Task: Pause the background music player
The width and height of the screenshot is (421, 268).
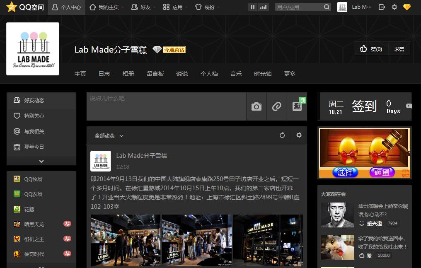Action: tap(253, 7)
